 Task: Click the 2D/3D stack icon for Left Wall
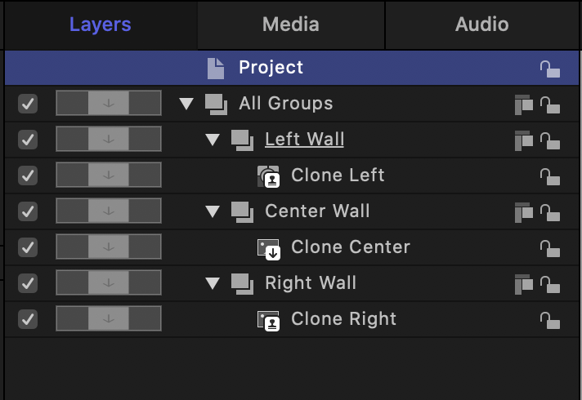click(x=523, y=140)
